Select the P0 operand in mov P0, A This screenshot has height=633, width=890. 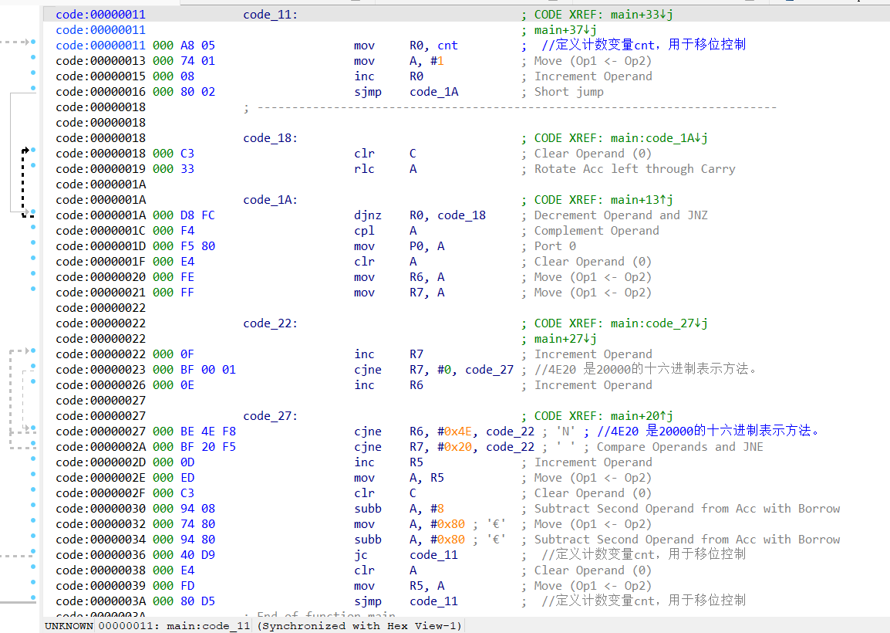point(416,246)
